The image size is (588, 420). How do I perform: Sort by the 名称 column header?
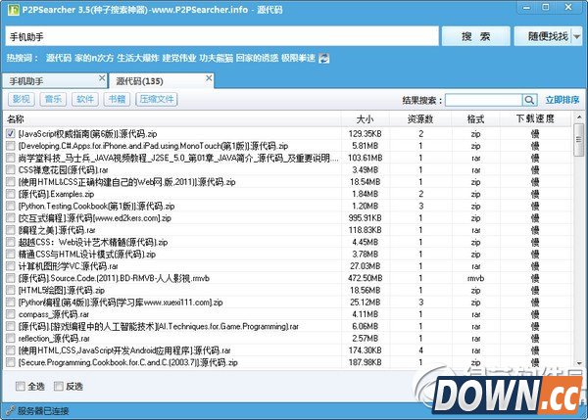coord(172,119)
